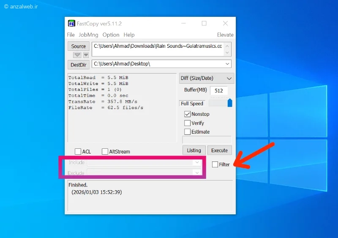Click the small down-triangle icon under Source

click(86, 55)
